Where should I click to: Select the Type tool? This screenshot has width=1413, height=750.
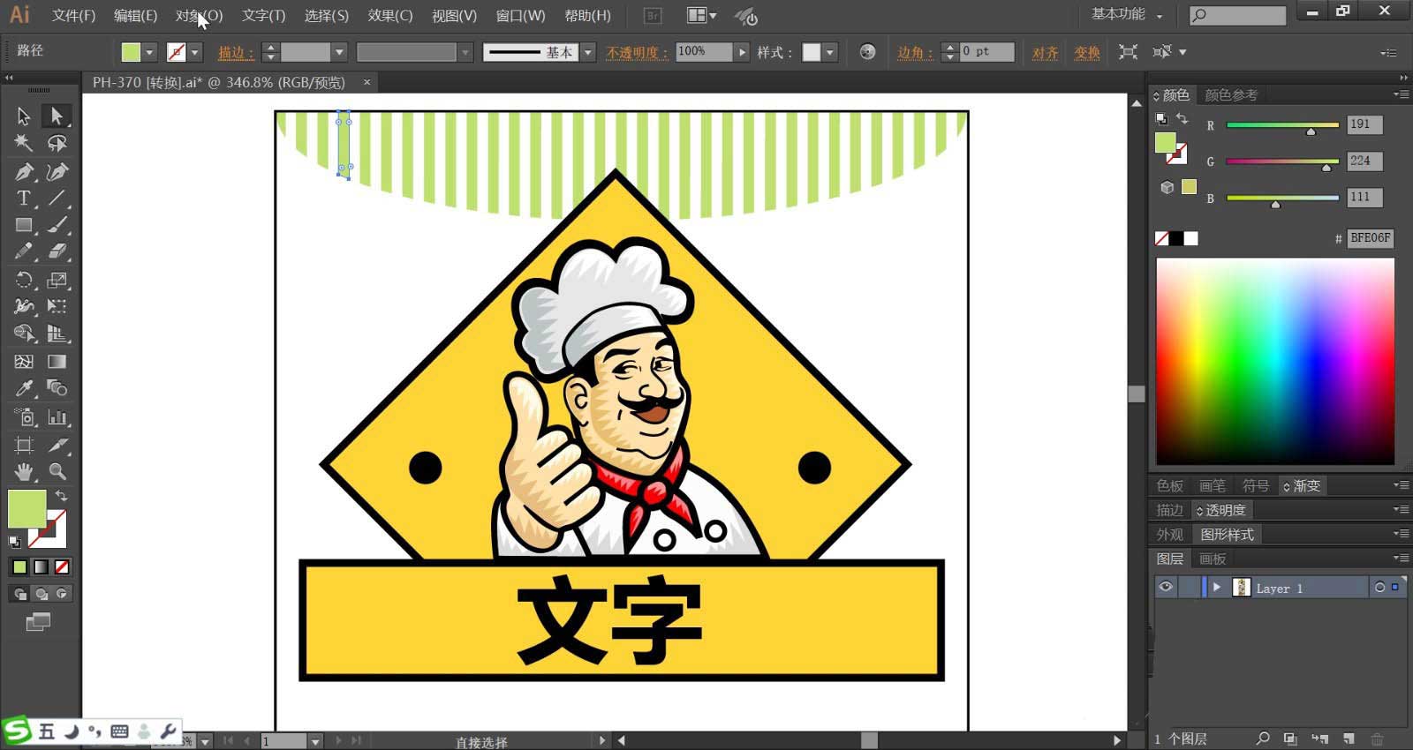pyautogui.click(x=24, y=199)
